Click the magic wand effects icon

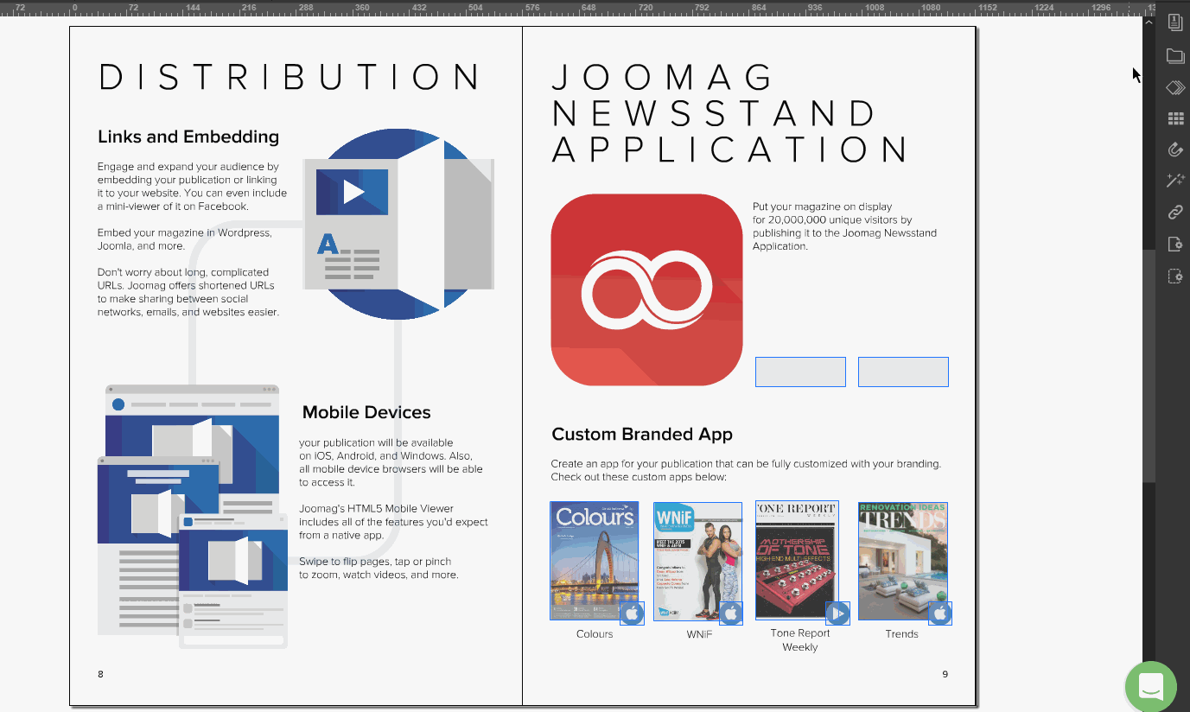click(x=1174, y=181)
